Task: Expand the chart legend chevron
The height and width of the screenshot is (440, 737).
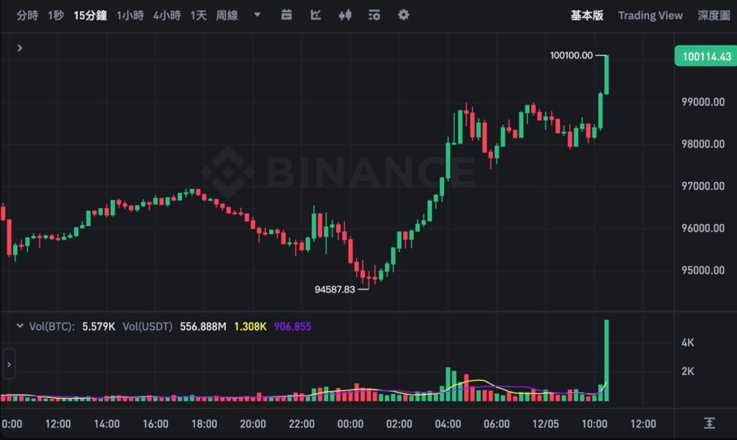Action: point(20,48)
